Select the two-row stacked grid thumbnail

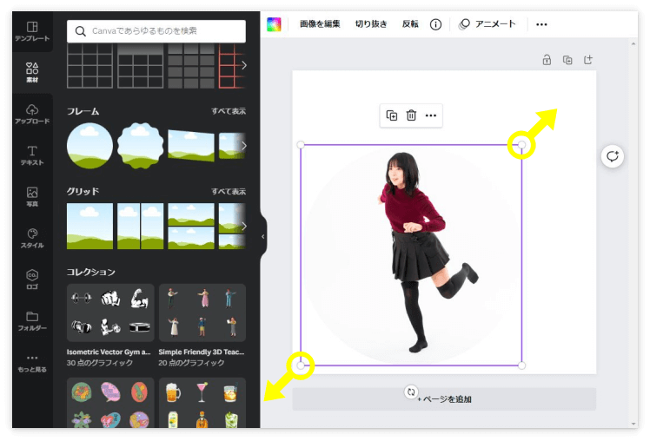click(x=190, y=226)
